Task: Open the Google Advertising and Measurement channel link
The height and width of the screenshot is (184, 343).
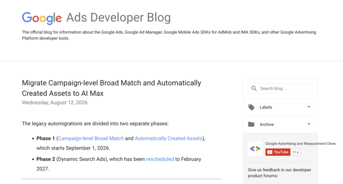Action: click(x=300, y=143)
